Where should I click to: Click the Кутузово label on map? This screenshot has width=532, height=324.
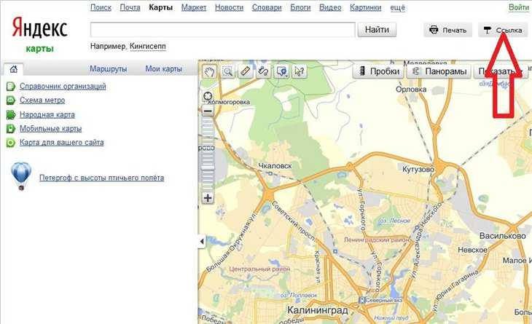coord(418,169)
